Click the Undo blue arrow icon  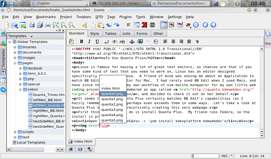[109, 25]
